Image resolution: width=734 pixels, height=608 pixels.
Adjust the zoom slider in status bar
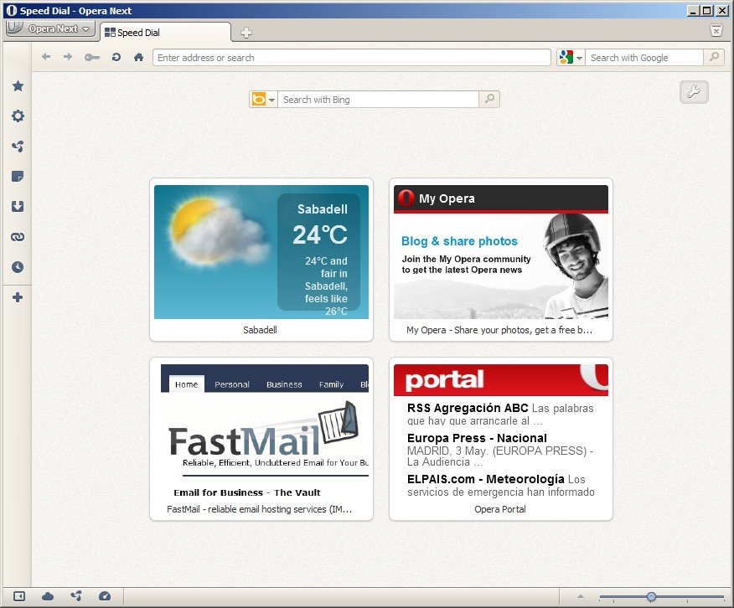(651, 596)
